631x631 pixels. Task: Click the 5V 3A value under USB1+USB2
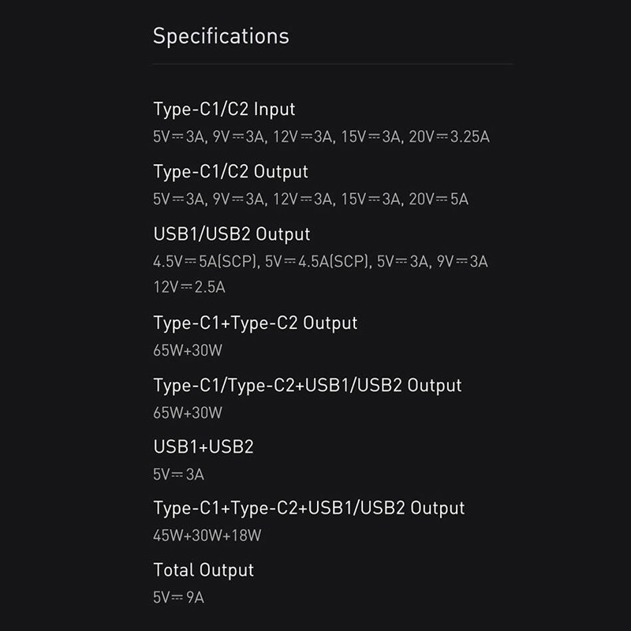(x=179, y=475)
